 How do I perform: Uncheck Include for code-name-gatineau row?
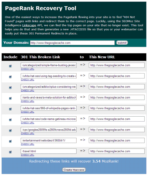[x=10, y=120]
